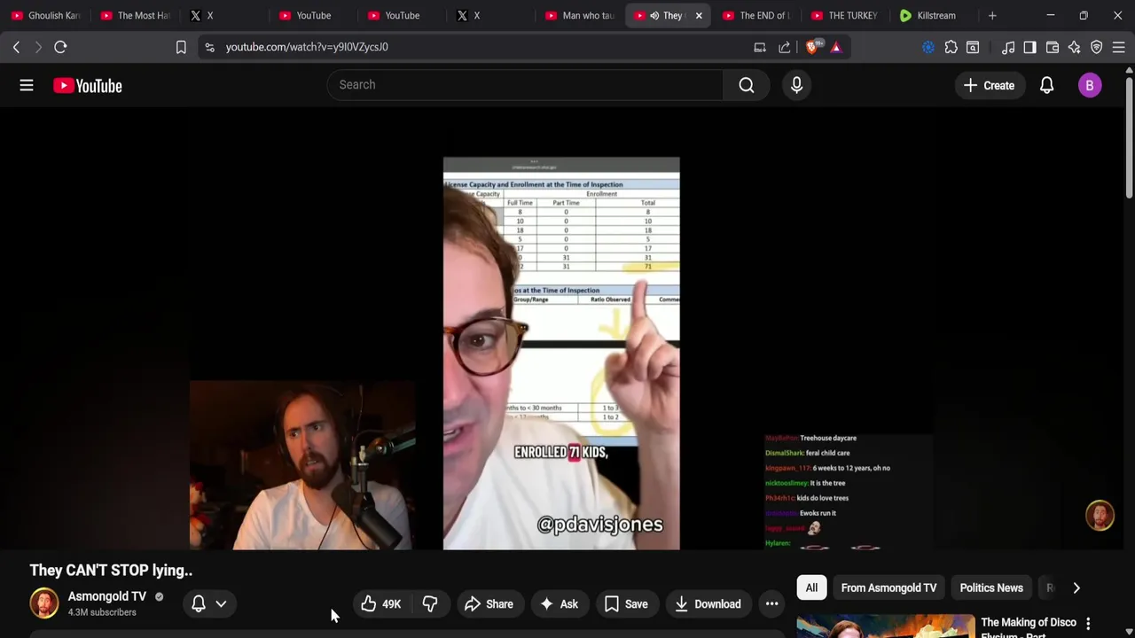The height and width of the screenshot is (638, 1135).
Task: Open the extensions puzzle icon
Action: [951, 47]
